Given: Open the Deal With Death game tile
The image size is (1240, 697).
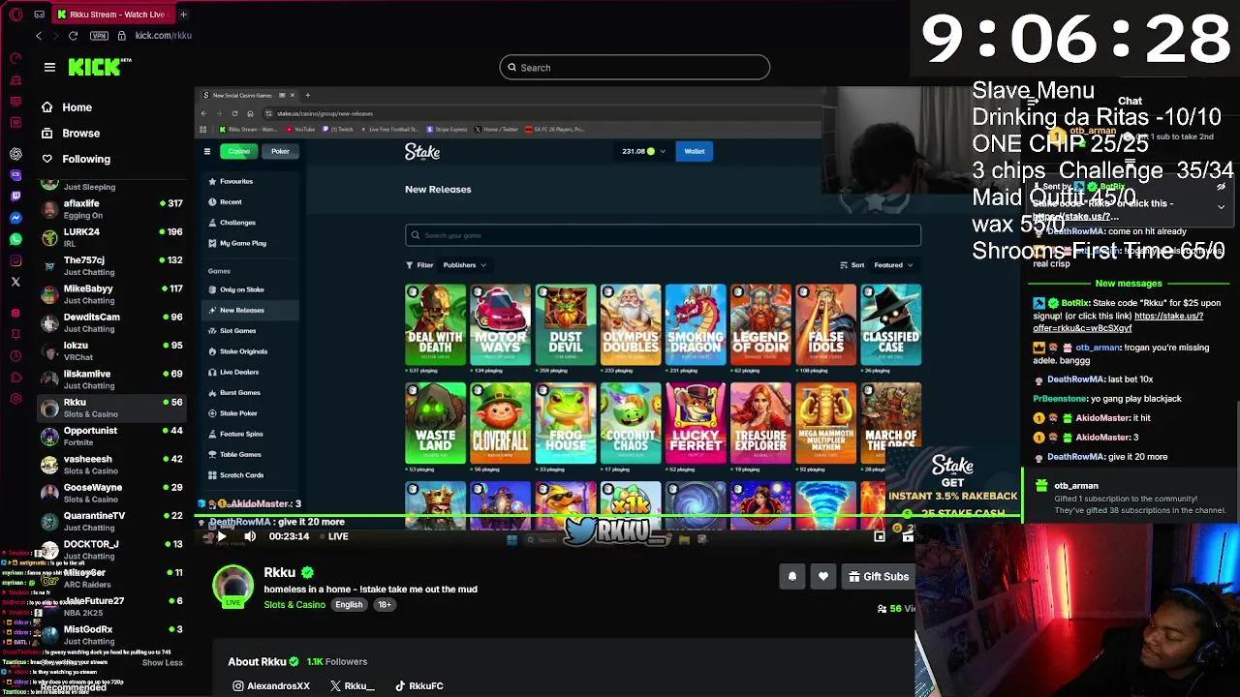Looking at the screenshot, I should point(435,325).
